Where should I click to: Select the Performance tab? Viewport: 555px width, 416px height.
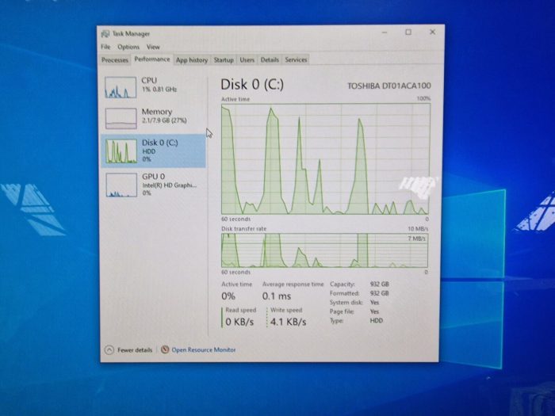(x=152, y=59)
